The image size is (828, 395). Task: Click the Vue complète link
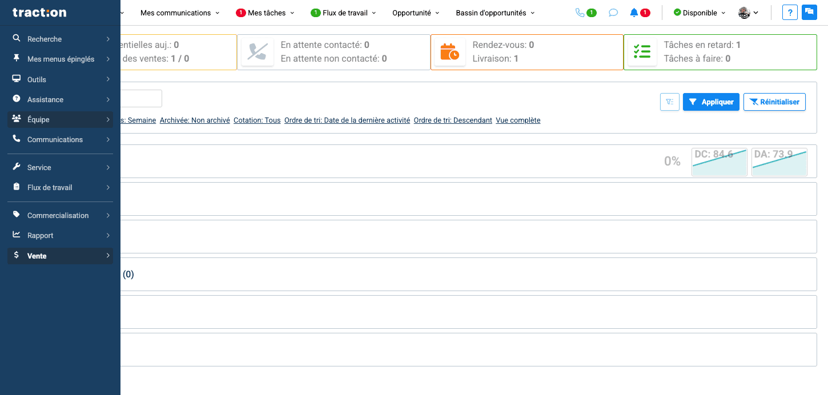click(518, 120)
